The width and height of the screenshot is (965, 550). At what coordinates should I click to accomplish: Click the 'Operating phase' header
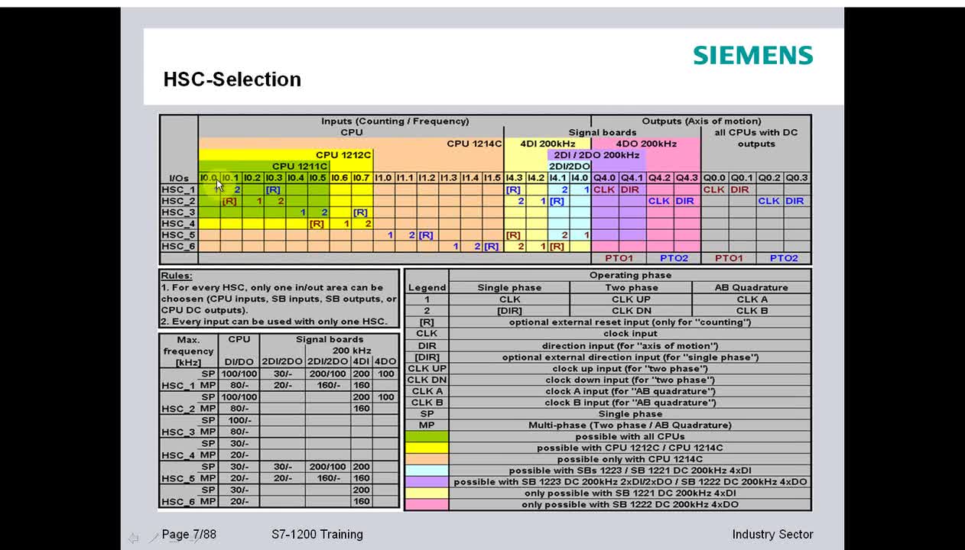[630, 275]
